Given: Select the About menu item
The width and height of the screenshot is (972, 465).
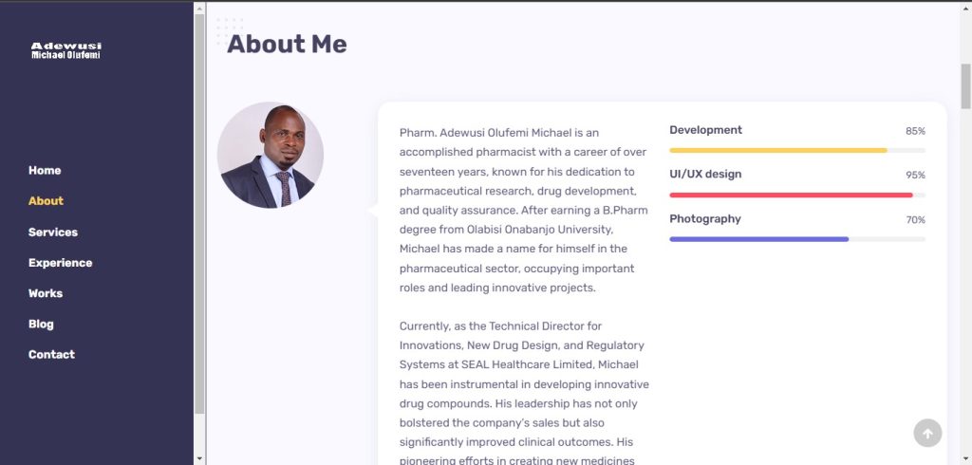Looking at the screenshot, I should click(46, 201).
